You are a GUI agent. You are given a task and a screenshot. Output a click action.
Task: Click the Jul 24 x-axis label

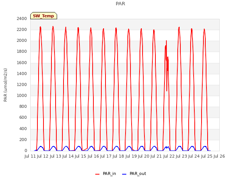pos(194,156)
